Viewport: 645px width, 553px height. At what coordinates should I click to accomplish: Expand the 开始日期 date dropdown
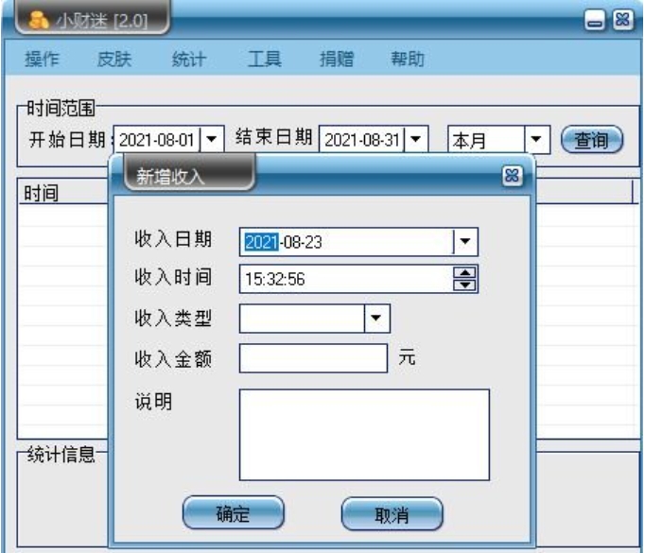point(214,139)
